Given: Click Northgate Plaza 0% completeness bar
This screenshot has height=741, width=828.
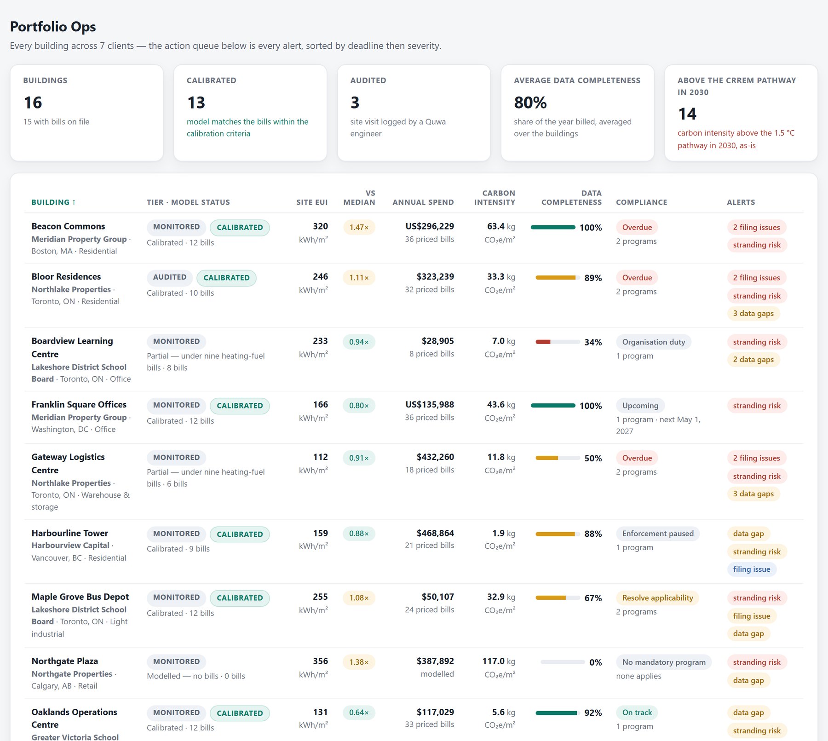Looking at the screenshot, I should tap(563, 662).
